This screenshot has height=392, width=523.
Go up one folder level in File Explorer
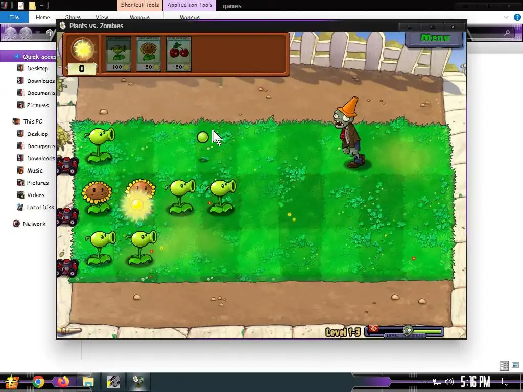pyautogui.click(x=50, y=33)
